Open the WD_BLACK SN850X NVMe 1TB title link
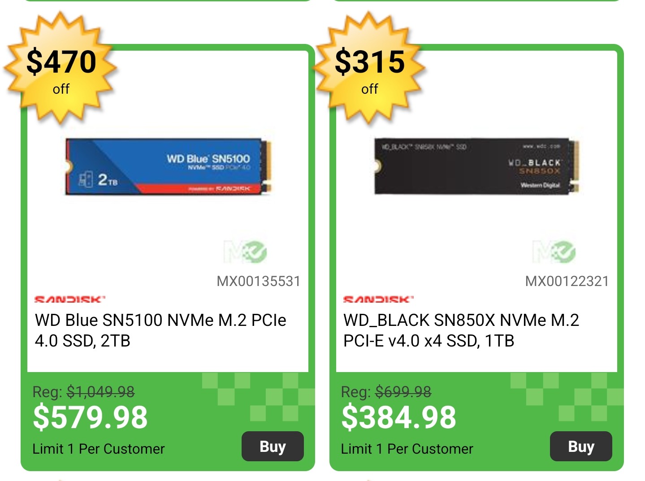The image size is (645, 481). pos(461,330)
